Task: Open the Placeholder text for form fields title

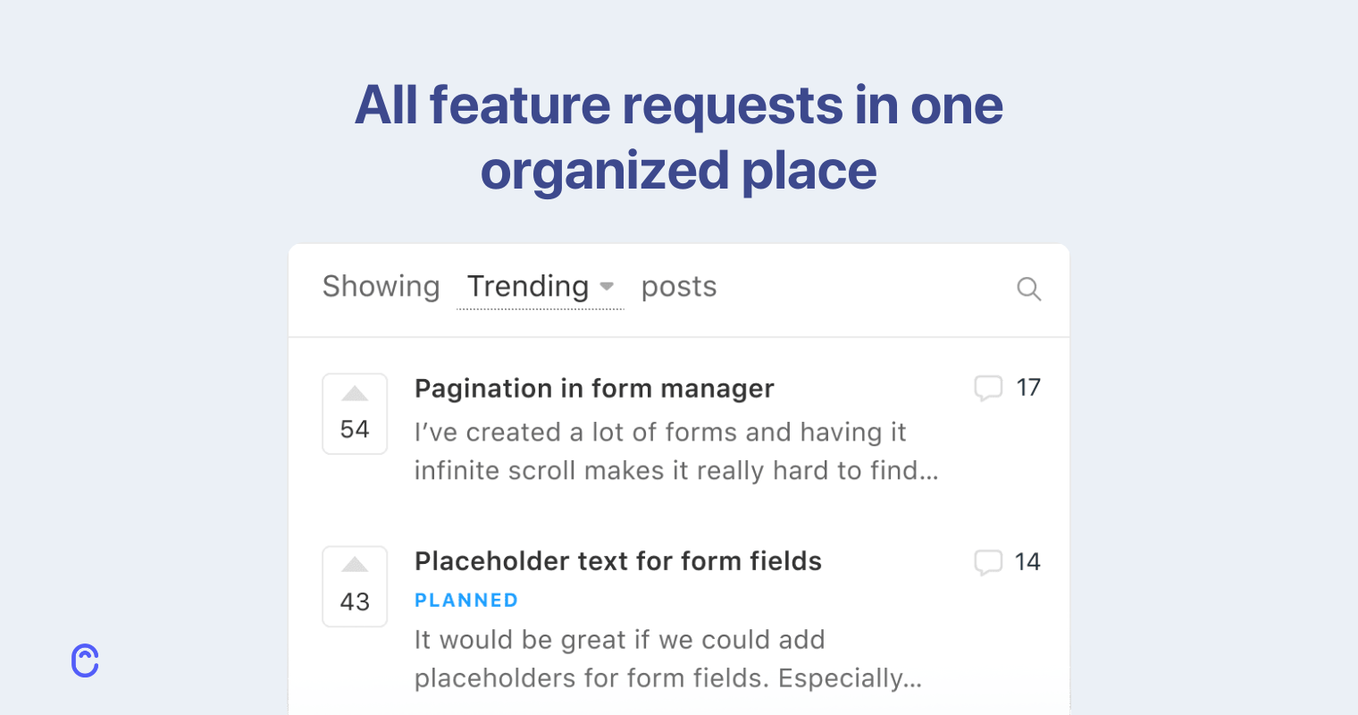Action: (617, 561)
